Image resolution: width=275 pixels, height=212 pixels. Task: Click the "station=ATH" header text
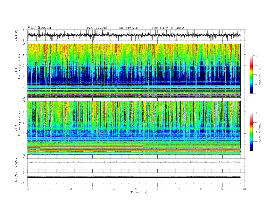(129, 28)
